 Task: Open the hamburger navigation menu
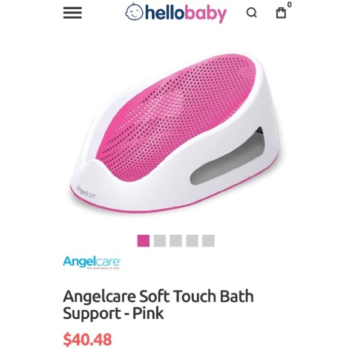pyautogui.click(x=72, y=13)
